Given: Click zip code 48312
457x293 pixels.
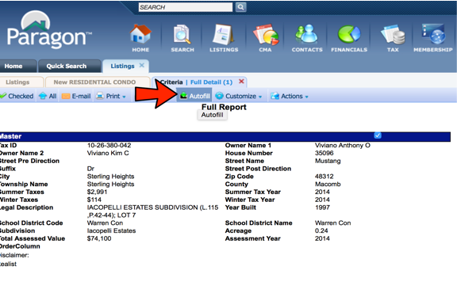Looking at the screenshot, I should point(324,177).
